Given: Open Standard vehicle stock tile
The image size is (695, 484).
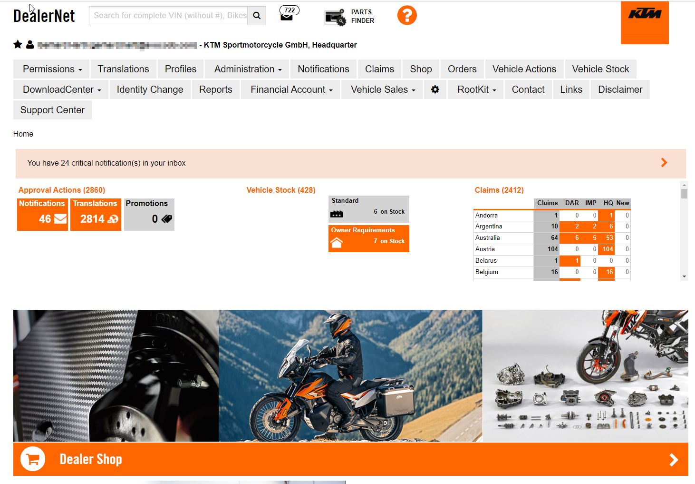Looking at the screenshot, I should point(369,209).
